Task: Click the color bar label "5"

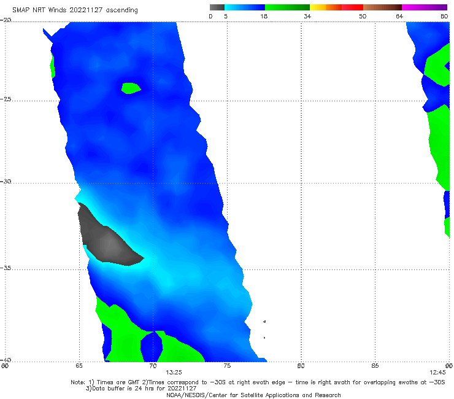Action: [226, 16]
